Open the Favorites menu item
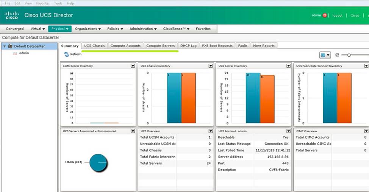Screen dimensions: 369x192 click(203, 29)
